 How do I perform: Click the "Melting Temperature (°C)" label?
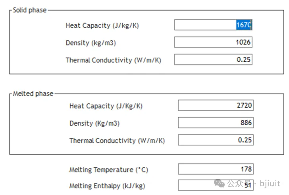(108, 170)
